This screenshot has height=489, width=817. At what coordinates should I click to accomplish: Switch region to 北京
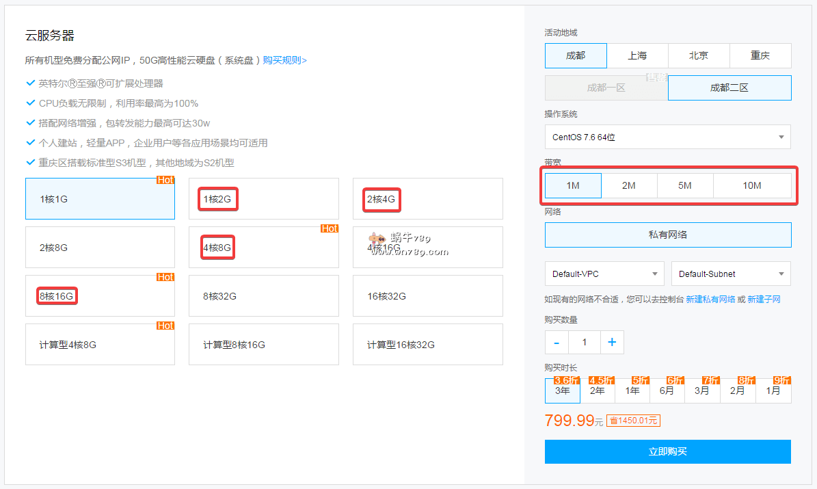click(699, 55)
